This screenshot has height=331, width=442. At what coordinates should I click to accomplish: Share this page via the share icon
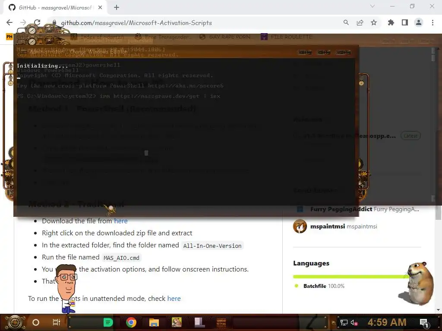pos(360,22)
